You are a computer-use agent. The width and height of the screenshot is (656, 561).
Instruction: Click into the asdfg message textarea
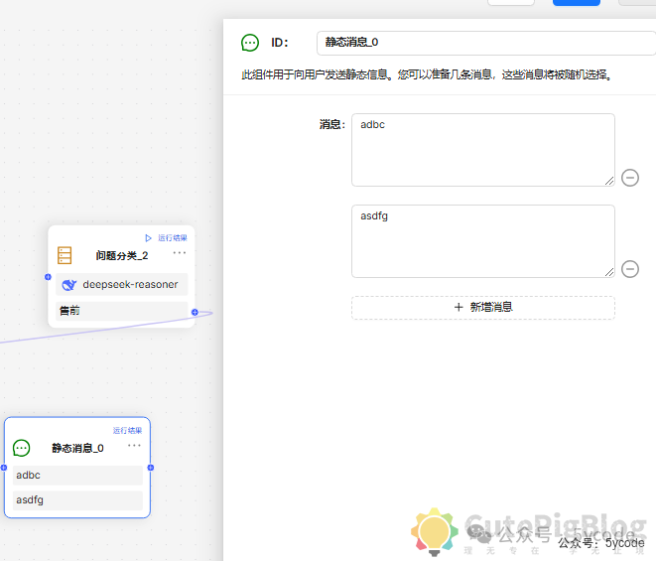482,241
